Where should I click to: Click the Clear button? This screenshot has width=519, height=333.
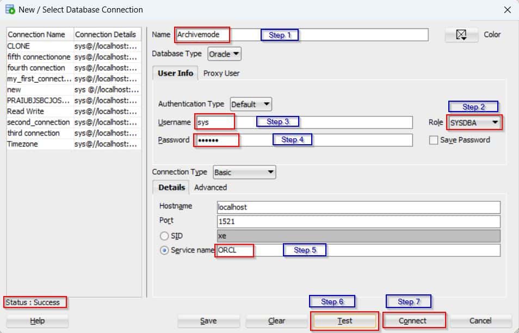[276, 320]
